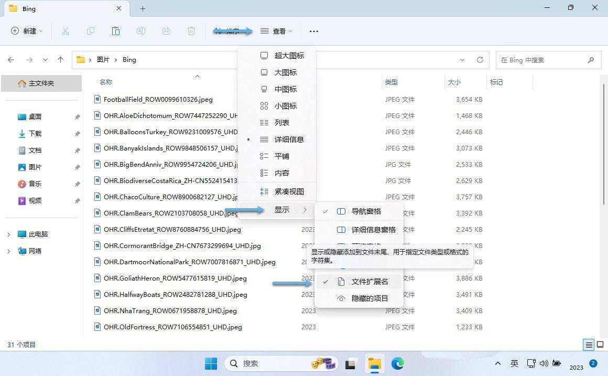This screenshot has height=376, width=608.
Task: Click the Delete icon in the toolbar
Action: pos(191,31)
